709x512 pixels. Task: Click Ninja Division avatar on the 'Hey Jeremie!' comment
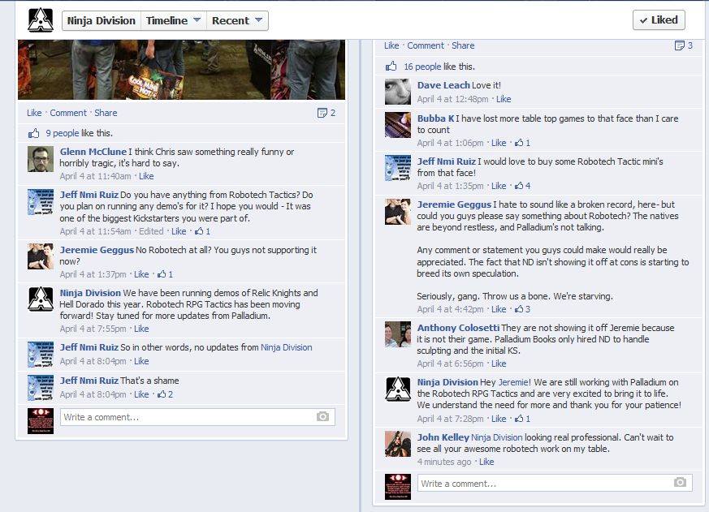[398, 389]
